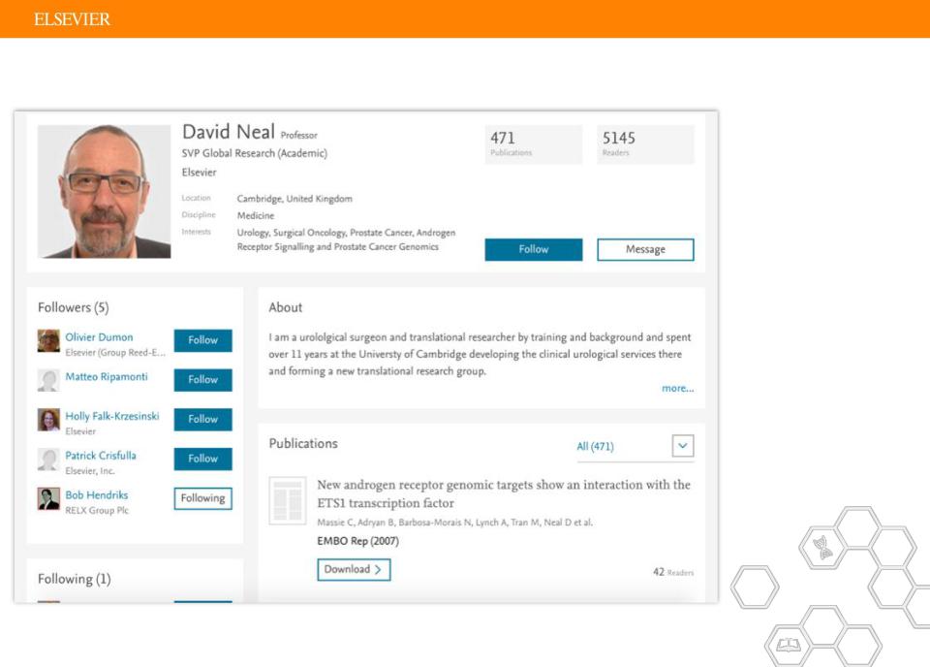930x667 pixels.
Task: Toggle Following state for Bob Hendriks
Action: [202, 498]
